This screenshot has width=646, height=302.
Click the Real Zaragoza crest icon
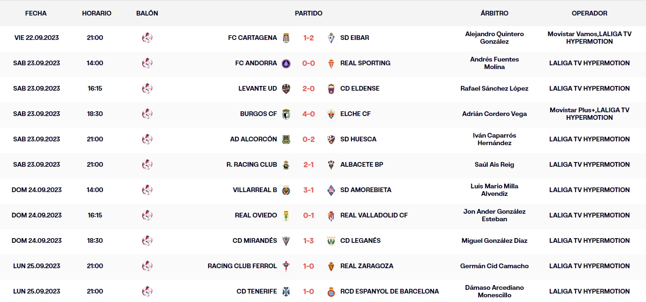(x=330, y=266)
